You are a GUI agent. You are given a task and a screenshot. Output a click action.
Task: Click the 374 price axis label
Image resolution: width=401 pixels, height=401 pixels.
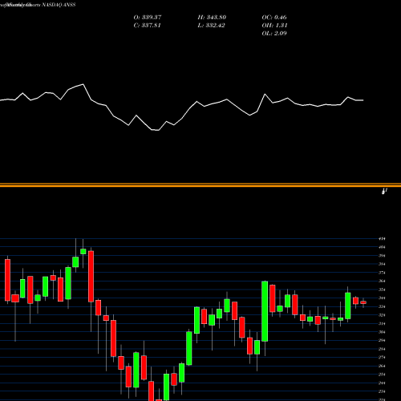(x=382, y=273)
